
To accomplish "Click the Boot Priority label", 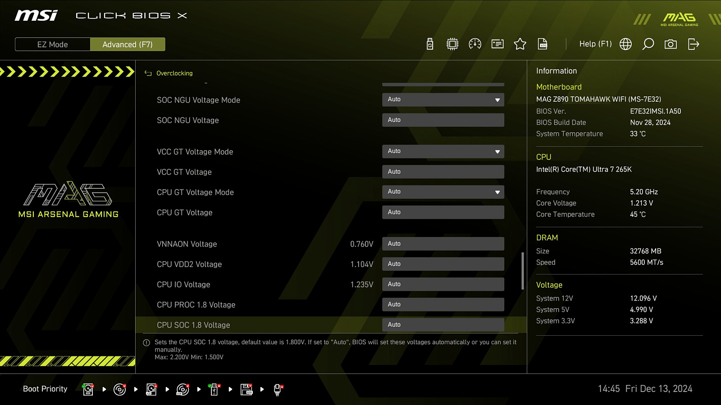I will (45, 389).
